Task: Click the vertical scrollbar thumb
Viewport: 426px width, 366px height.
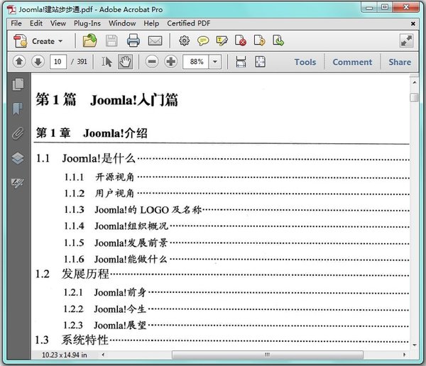Action: (x=415, y=97)
